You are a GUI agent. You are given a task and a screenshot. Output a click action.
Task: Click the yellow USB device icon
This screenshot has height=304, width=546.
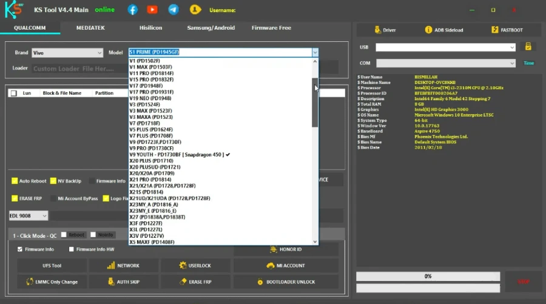tap(528, 47)
